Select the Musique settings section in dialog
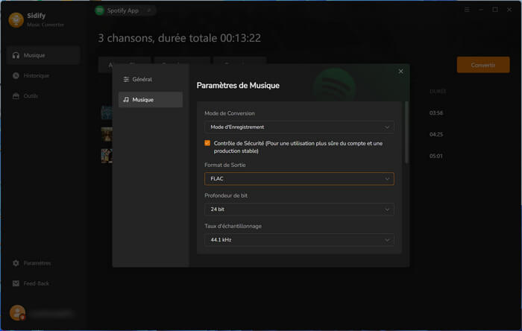The image size is (522, 331). tap(151, 99)
